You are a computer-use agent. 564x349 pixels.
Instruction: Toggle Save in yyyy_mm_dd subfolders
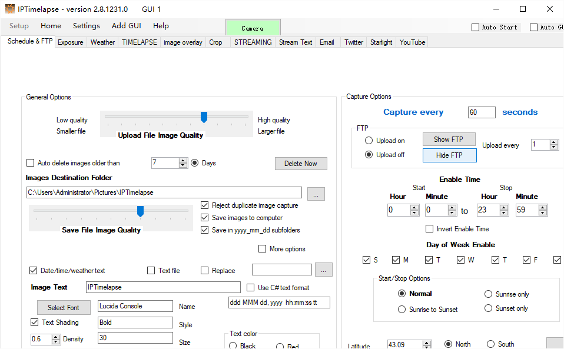pos(205,230)
